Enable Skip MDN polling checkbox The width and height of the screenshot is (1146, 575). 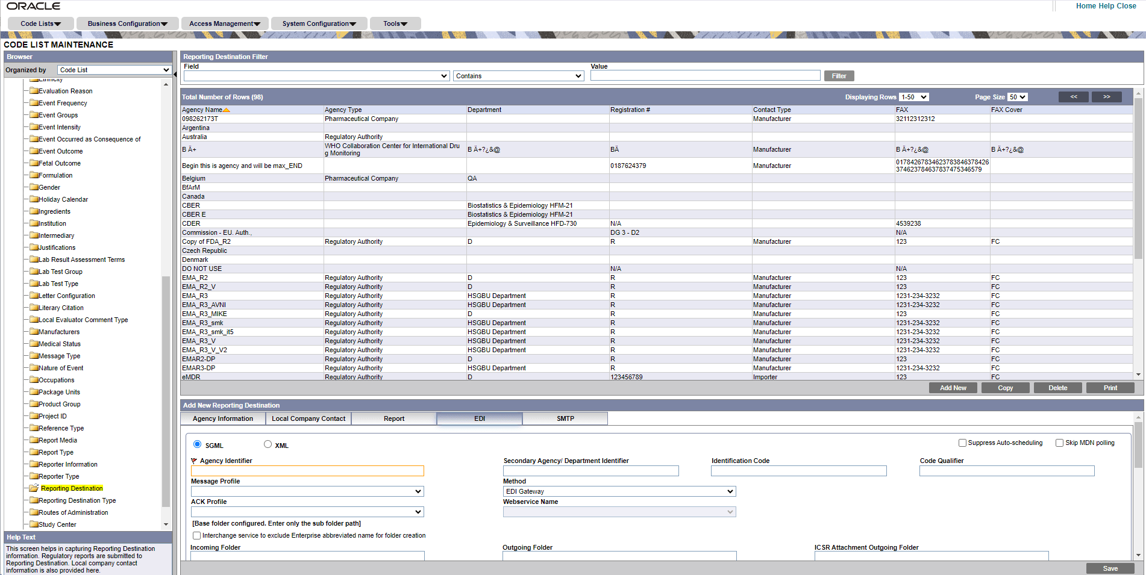(x=1059, y=443)
